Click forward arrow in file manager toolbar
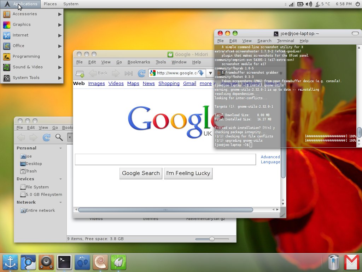Viewport: 362px width, 272px height. [x=33, y=137]
